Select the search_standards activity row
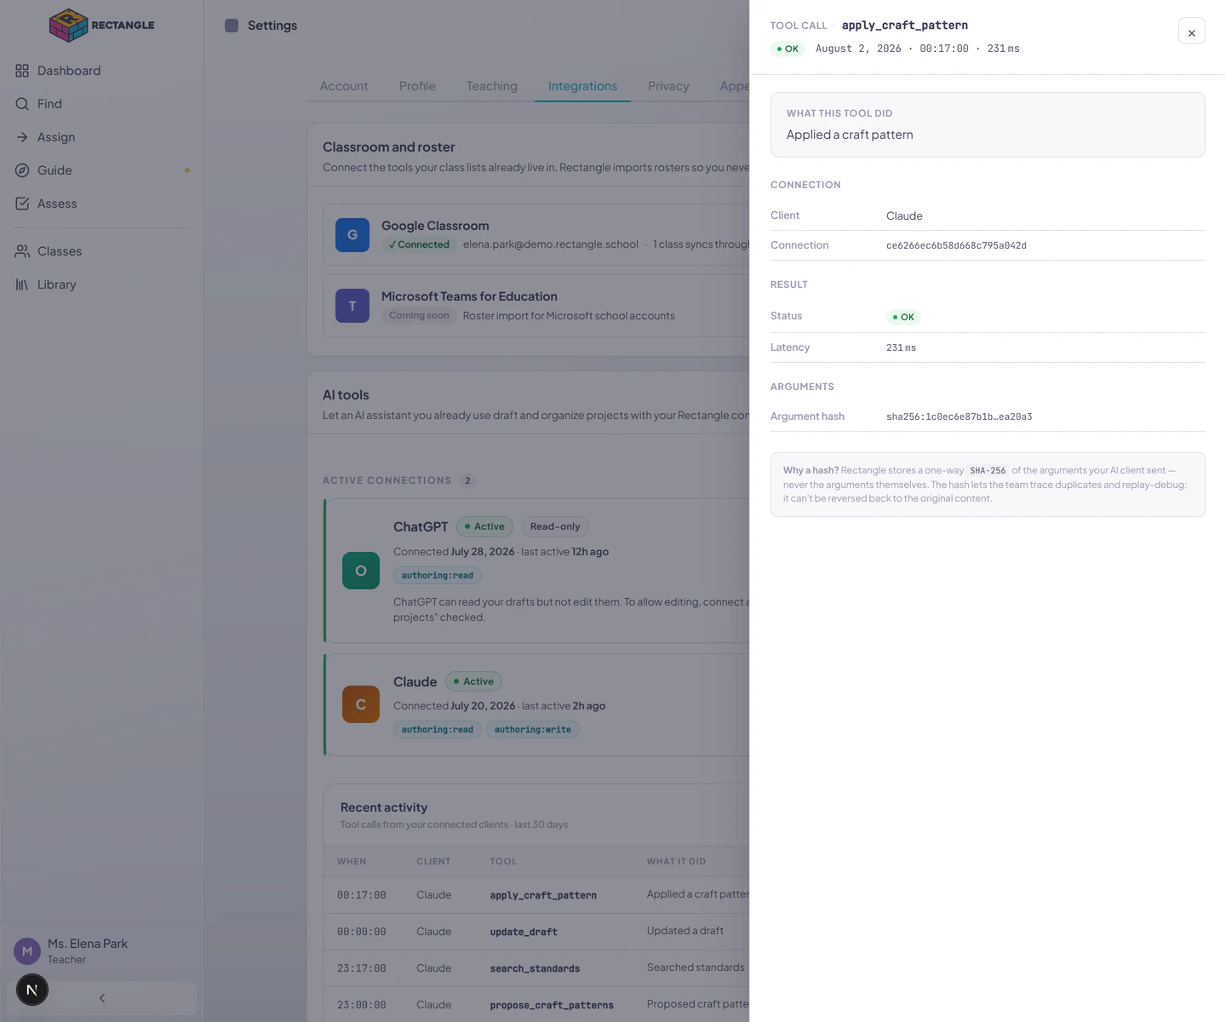The height and width of the screenshot is (1022, 1226). click(x=536, y=968)
